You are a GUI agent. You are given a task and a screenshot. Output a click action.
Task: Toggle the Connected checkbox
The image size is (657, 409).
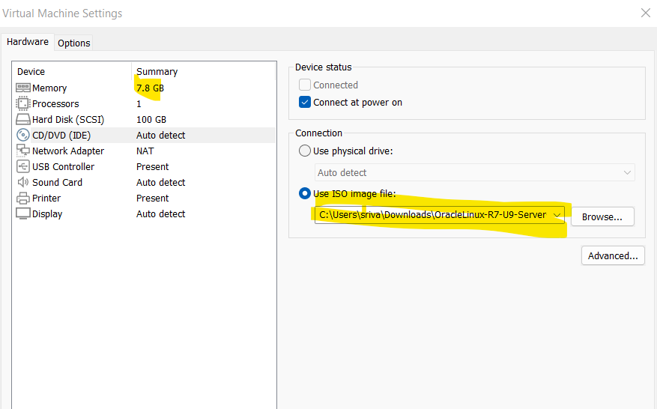tap(305, 85)
